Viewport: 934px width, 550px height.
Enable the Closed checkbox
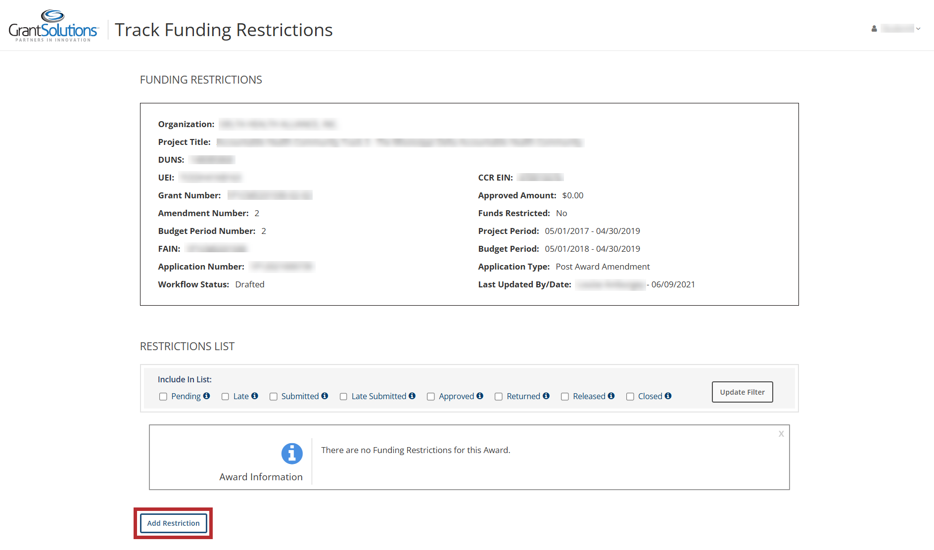point(630,397)
